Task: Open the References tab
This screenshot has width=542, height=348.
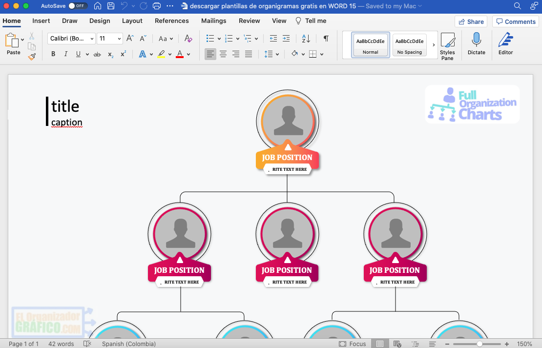Action: [172, 20]
